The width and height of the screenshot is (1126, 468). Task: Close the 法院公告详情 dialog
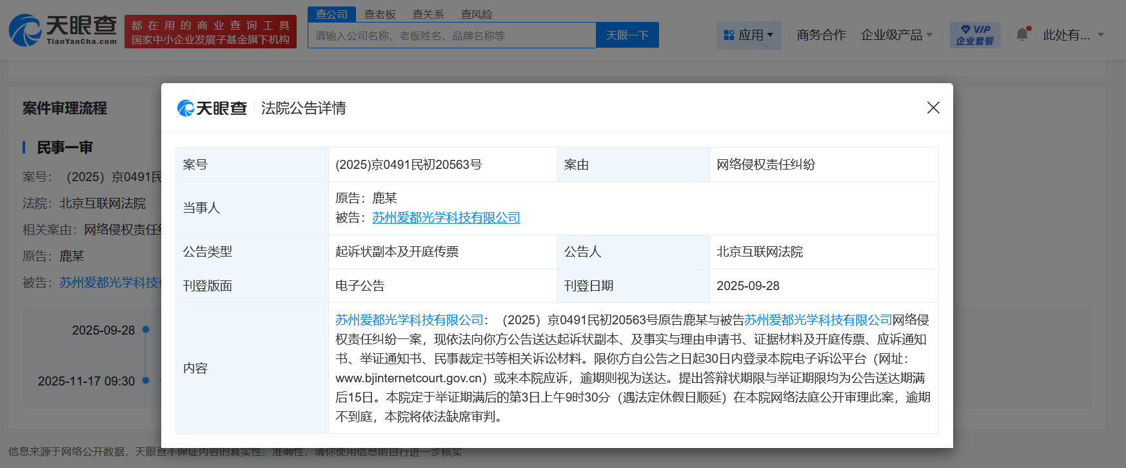click(933, 108)
